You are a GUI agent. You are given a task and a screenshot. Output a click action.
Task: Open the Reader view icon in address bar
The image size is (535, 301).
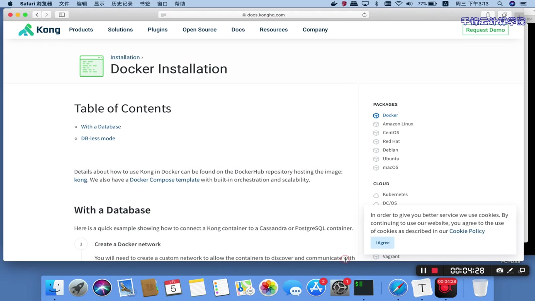pos(163,15)
